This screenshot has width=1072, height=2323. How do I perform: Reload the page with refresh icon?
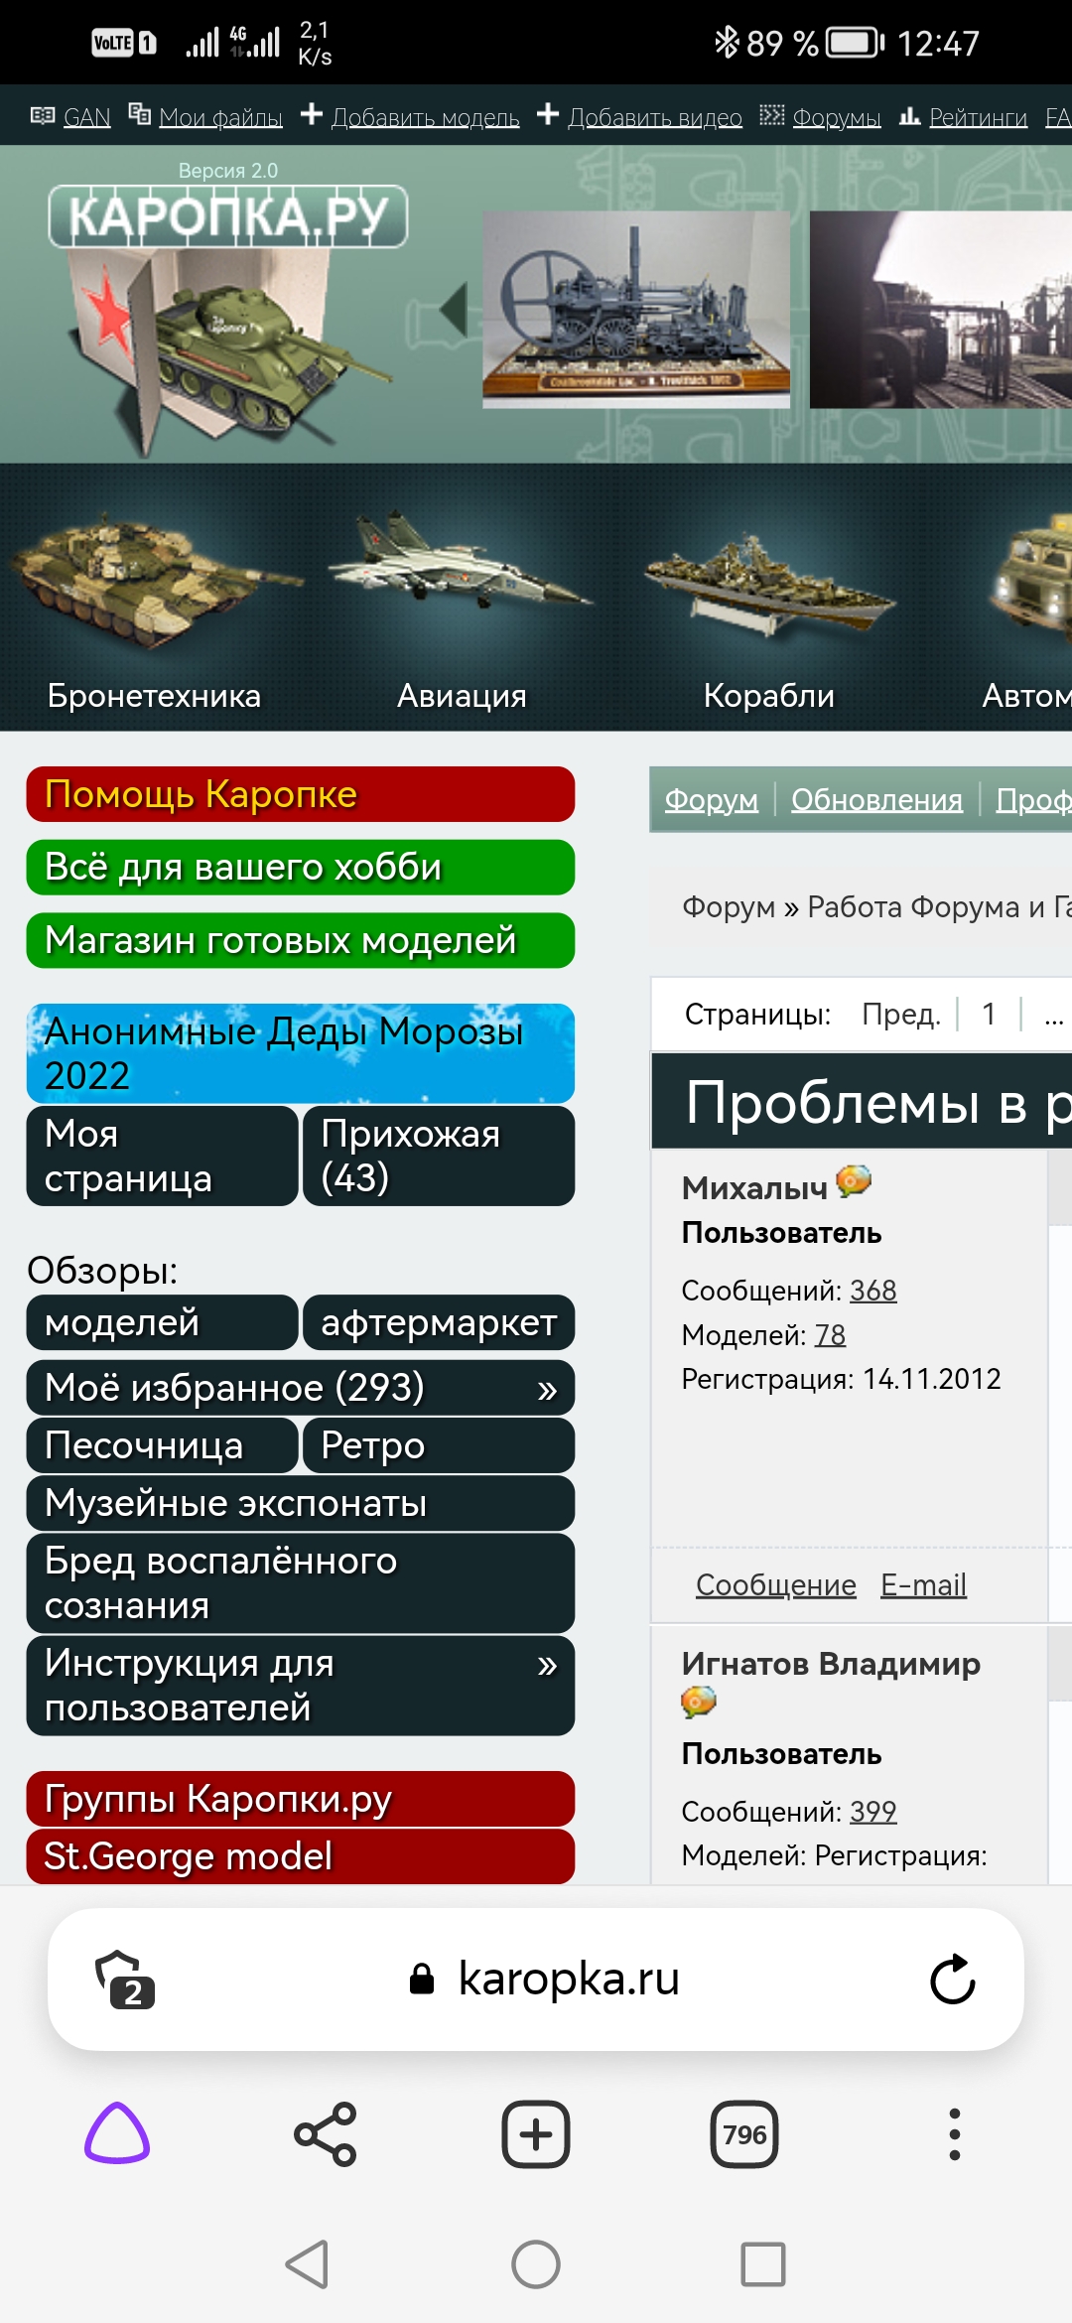pyautogui.click(x=952, y=1980)
